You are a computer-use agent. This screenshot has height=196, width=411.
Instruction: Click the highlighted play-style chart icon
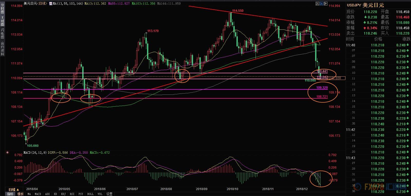(x=322, y=4)
